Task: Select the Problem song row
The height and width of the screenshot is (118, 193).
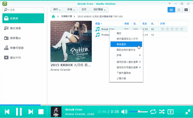Action: (140, 35)
